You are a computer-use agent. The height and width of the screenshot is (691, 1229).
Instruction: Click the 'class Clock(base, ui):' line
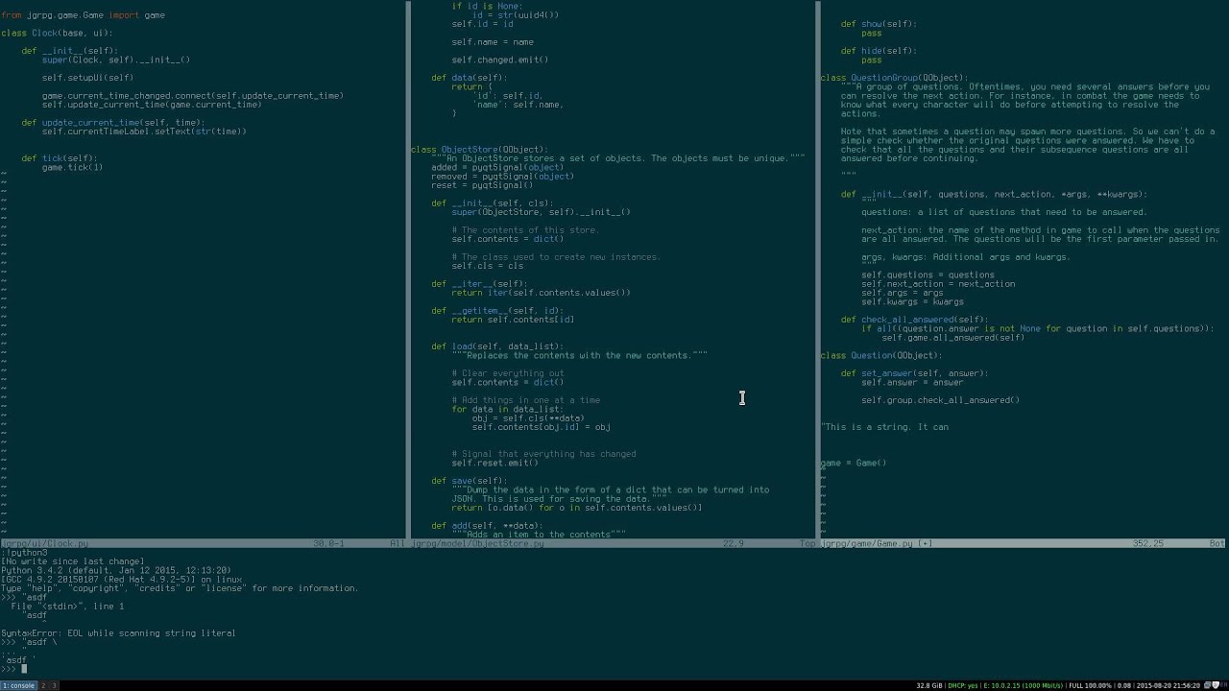[x=57, y=33]
